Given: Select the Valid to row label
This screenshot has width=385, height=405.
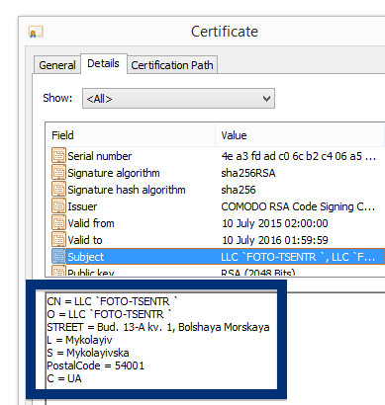Looking at the screenshot, I should click(85, 240).
